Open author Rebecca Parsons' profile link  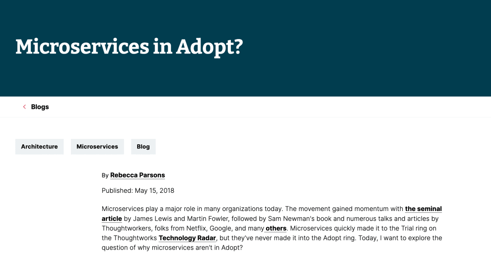(137, 175)
